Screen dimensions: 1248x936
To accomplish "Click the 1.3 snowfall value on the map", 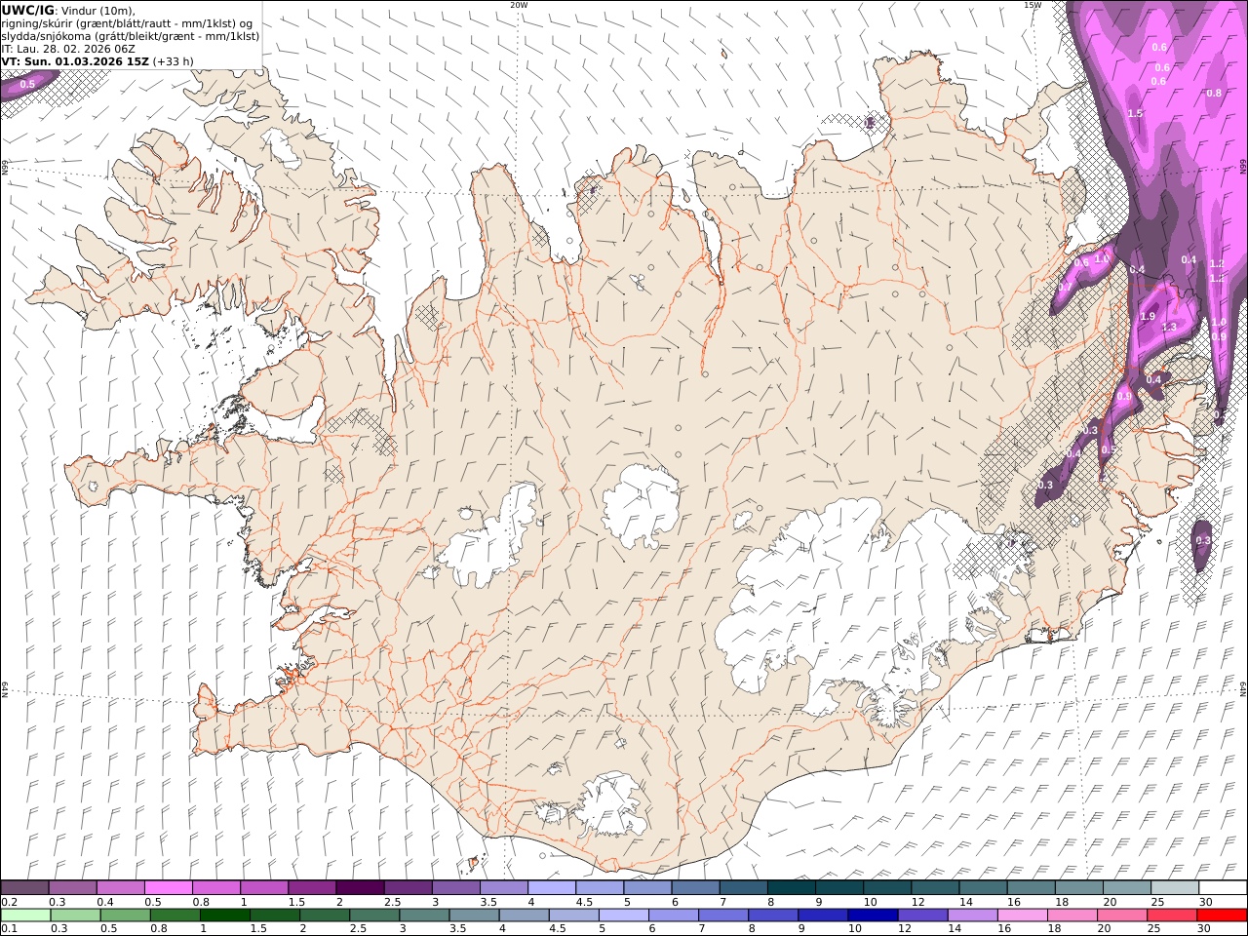I will [x=1169, y=328].
